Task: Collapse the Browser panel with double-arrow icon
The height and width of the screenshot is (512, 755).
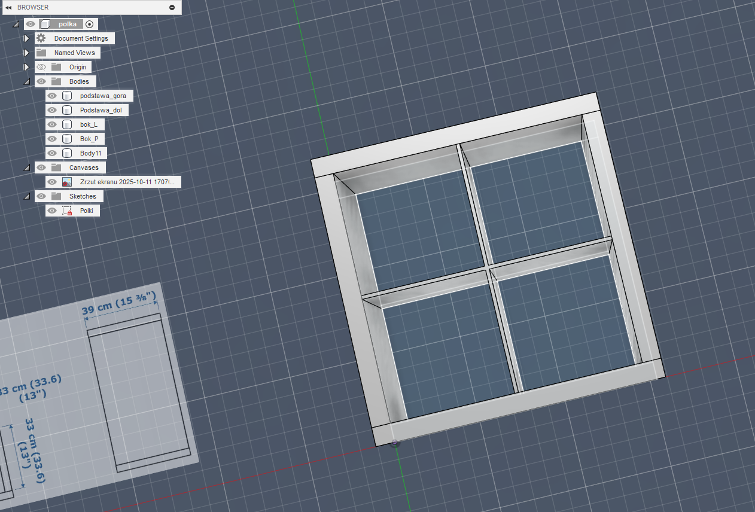Action: 8,7
